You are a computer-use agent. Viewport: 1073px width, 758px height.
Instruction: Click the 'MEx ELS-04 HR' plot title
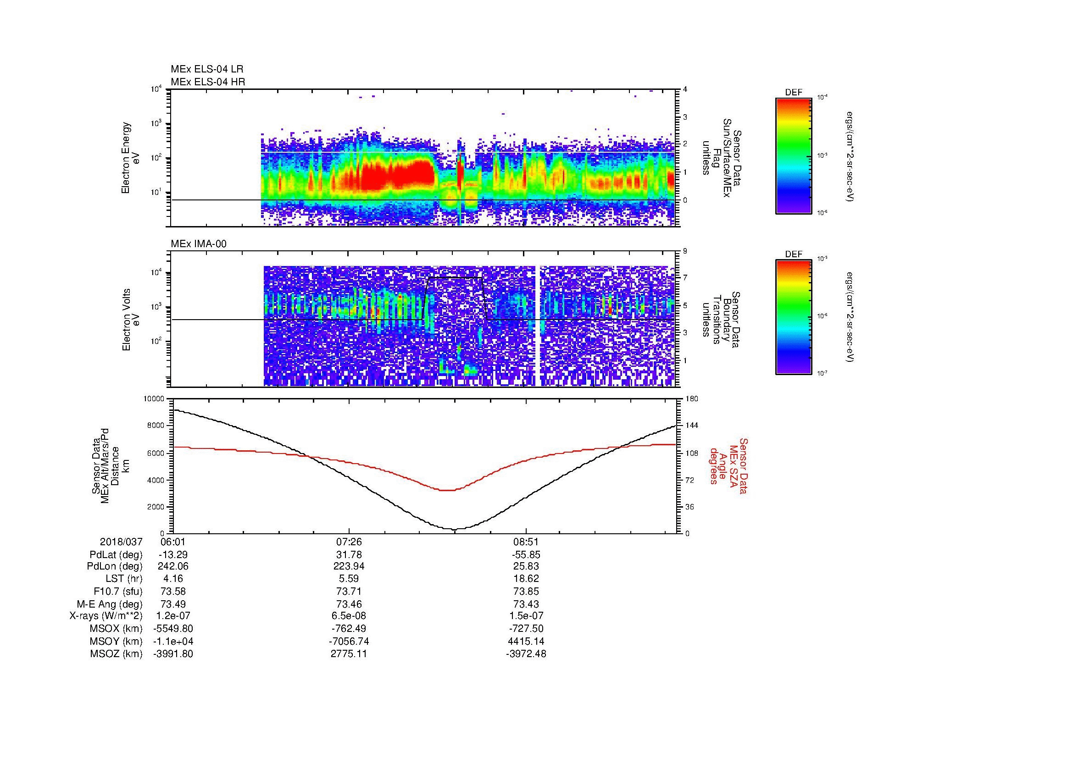(207, 82)
